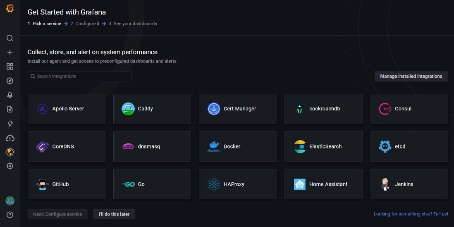Click the lightning bolt icon in sidebar
Viewport: 454px width, 227px height.
click(x=10, y=124)
